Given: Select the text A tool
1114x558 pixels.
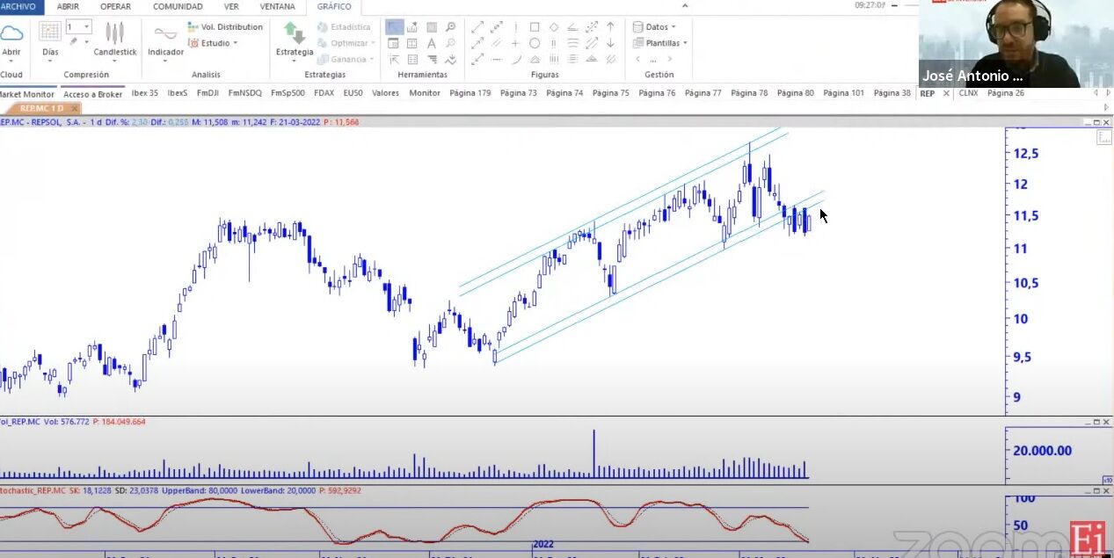Looking at the screenshot, I should point(432,43).
